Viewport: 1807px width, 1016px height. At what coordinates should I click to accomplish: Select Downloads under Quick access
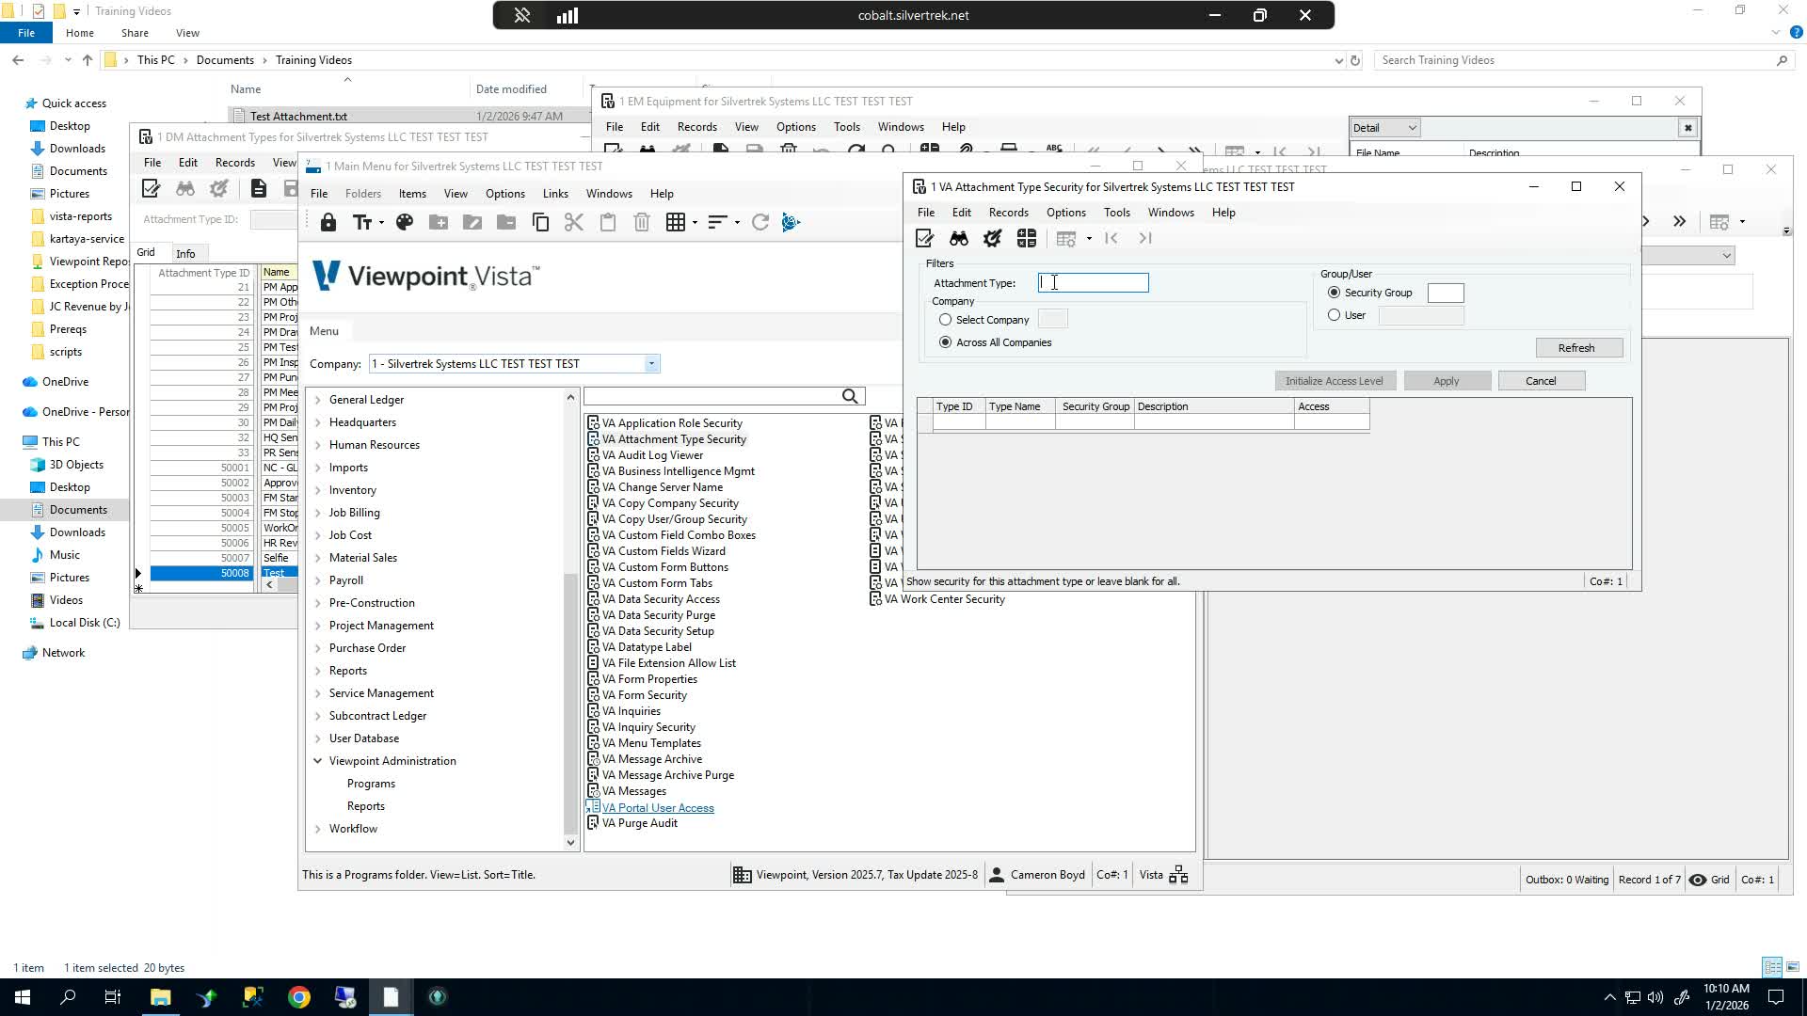click(77, 149)
